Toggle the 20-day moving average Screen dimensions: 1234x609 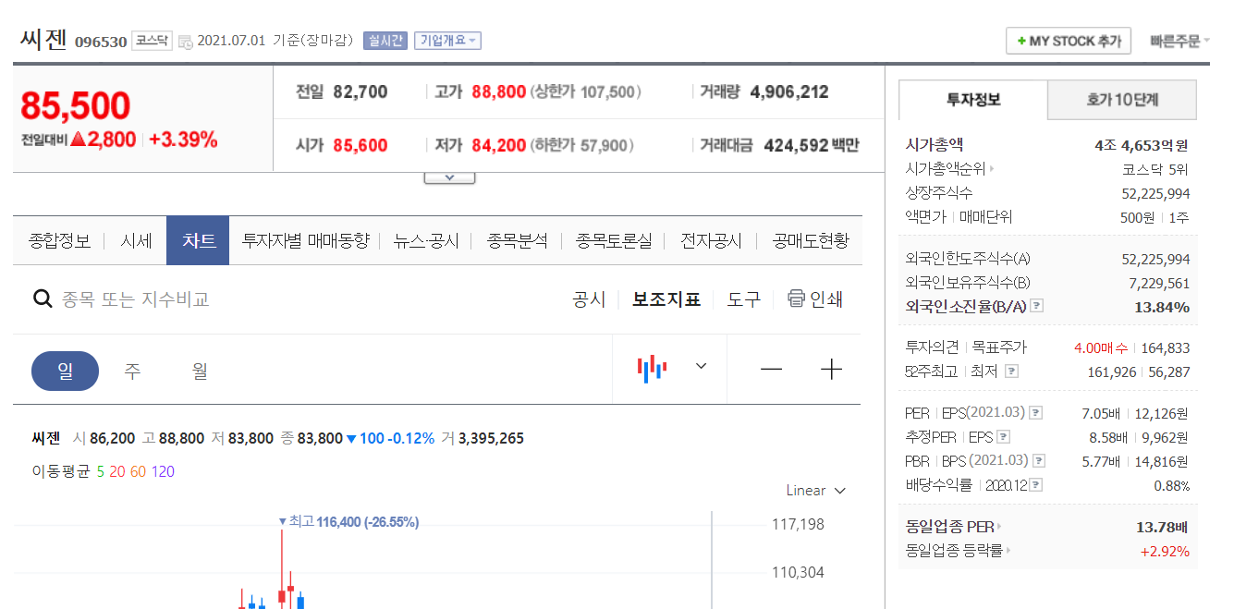(x=117, y=471)
